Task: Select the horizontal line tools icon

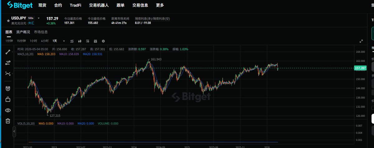Action: tap(8, 63)
